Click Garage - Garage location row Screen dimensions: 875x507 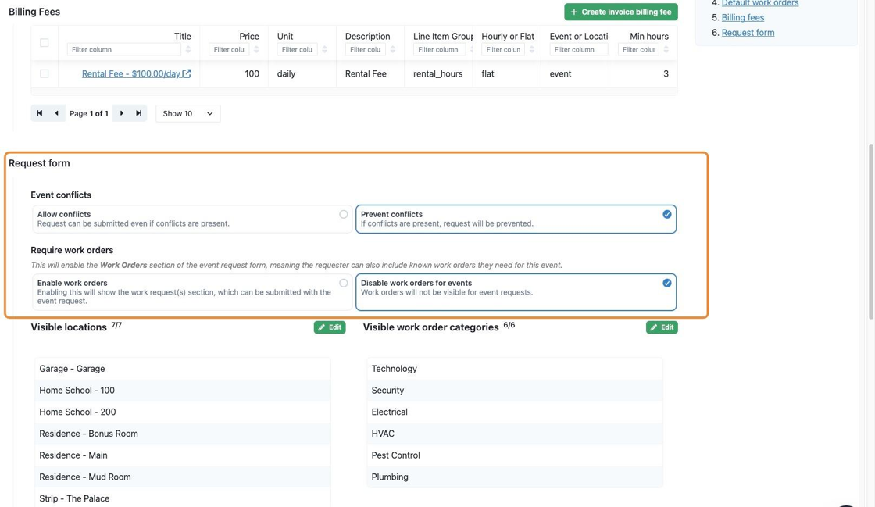[183, 369]
